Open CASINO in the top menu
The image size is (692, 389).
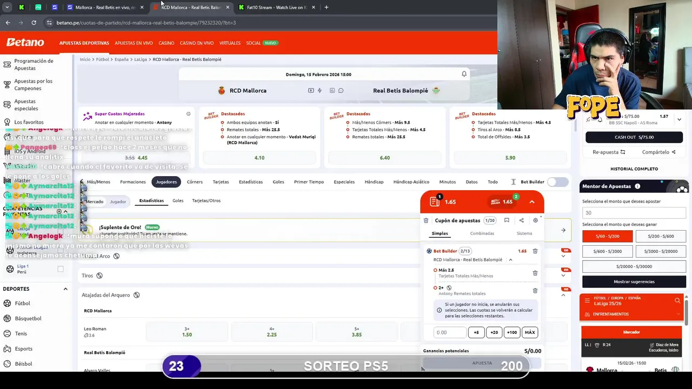(x=166, y=43)
